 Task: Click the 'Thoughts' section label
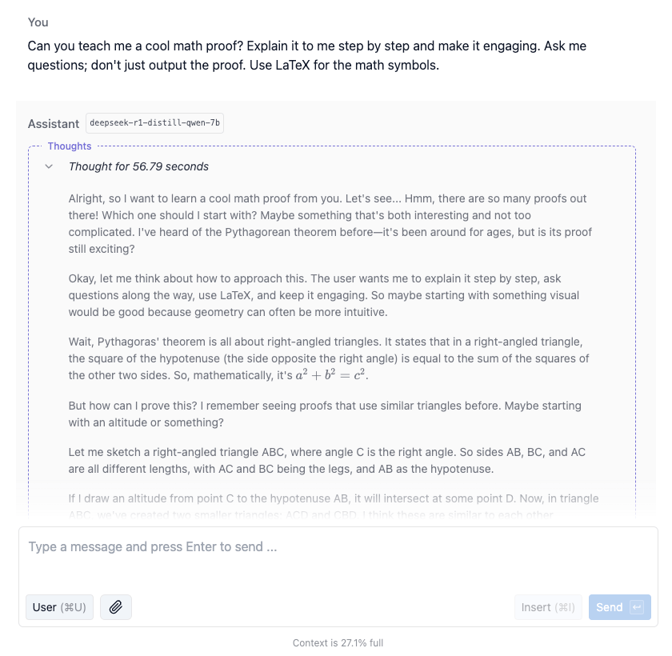pos(70,146)
